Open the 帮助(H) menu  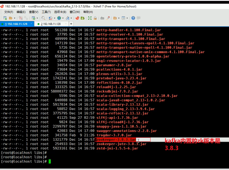(88, 12)
